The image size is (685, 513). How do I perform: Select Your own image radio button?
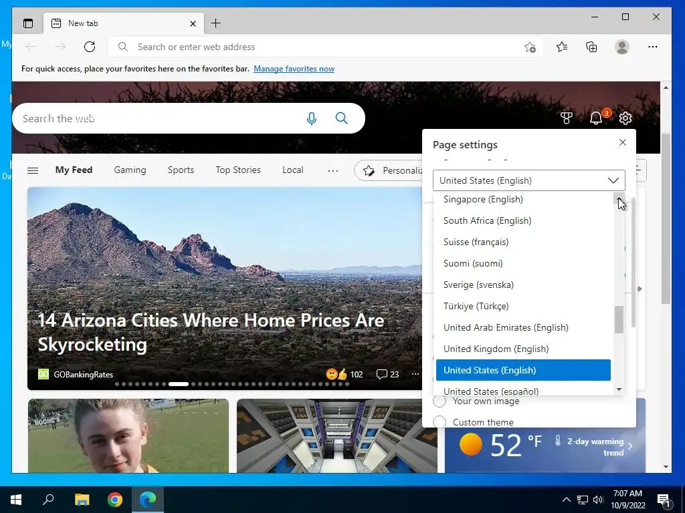(x=439, y=401)
